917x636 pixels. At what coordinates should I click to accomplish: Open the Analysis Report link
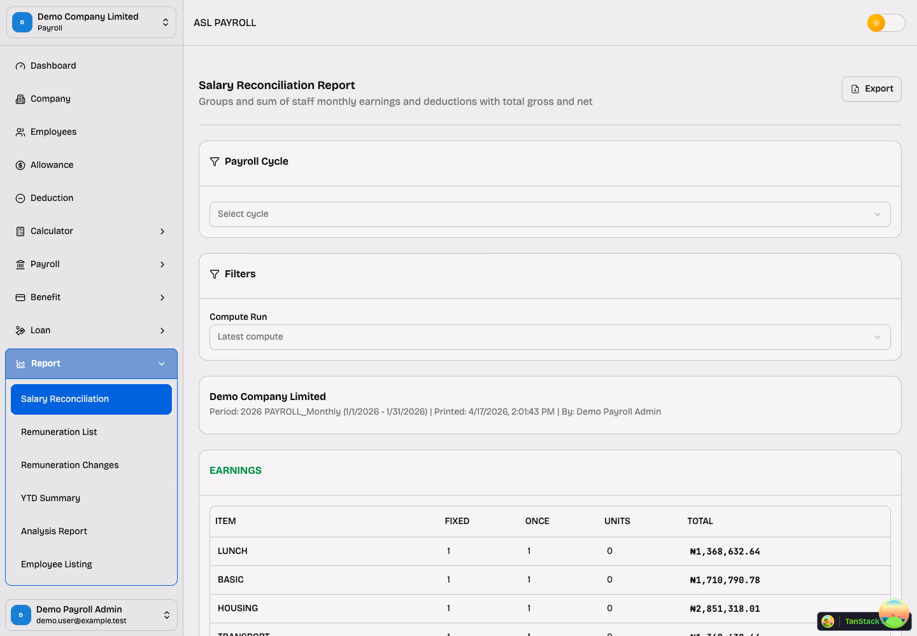pos(54,531)
